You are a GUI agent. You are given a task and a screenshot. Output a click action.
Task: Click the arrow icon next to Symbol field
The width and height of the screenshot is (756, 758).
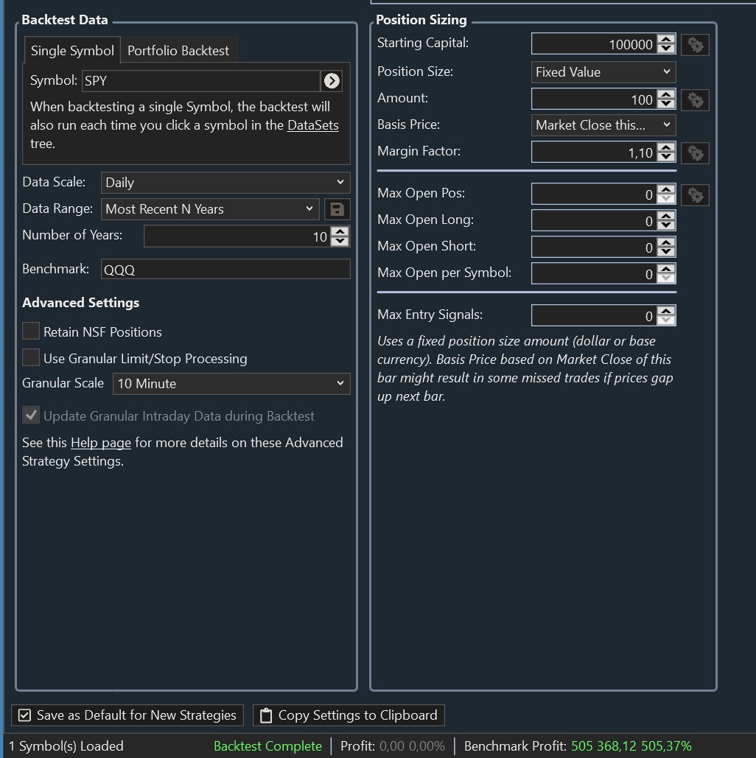(332, 81)
